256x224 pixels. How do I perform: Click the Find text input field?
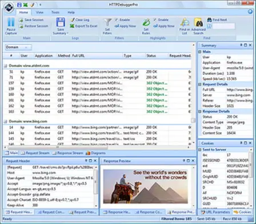click(223, 26)
